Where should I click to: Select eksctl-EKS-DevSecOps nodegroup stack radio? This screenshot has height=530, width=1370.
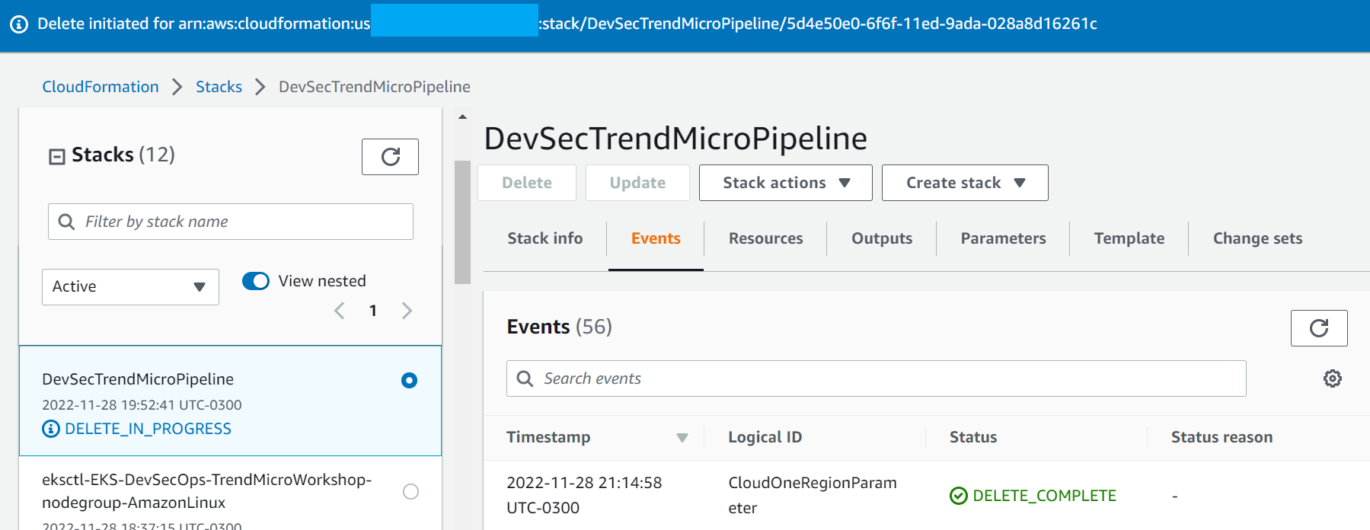pyautogui.click(x=410, y=491)
